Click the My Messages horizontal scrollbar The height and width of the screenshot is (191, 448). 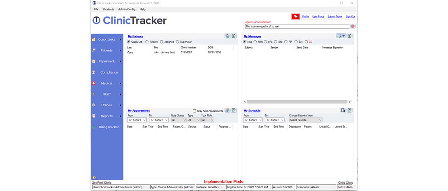coord(297,101)
